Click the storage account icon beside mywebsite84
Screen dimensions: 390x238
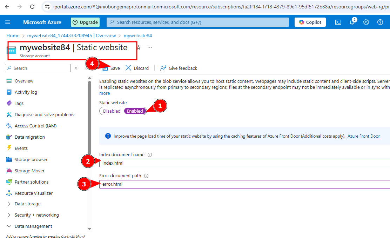[x=11, y=50]
